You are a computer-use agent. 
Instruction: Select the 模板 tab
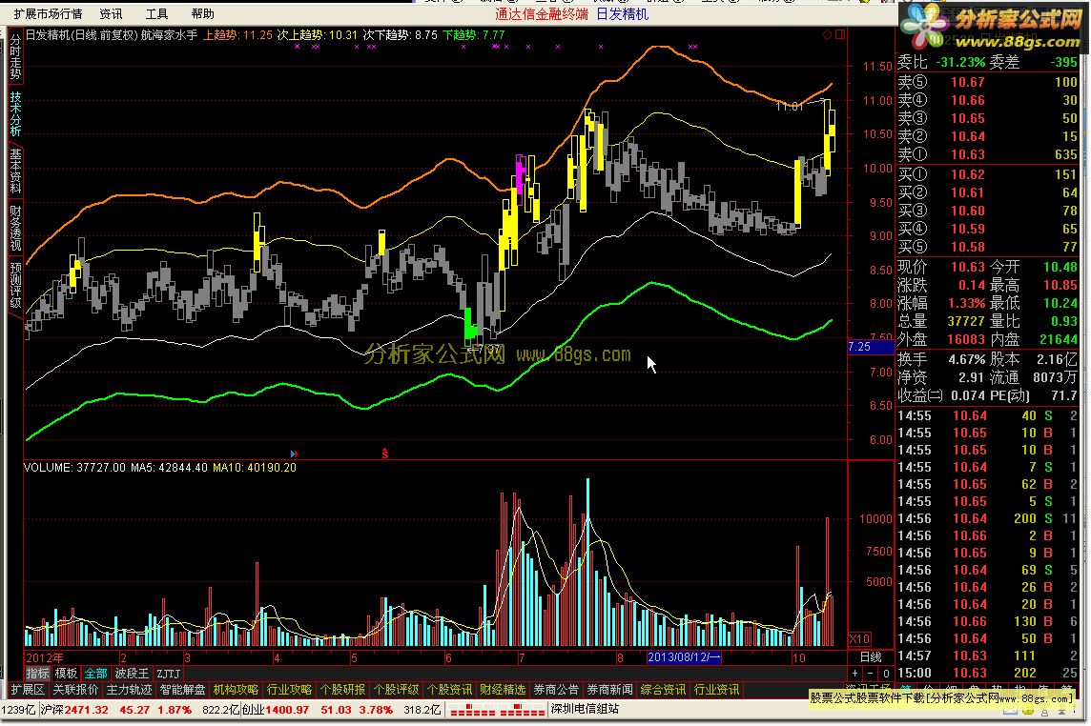pyautogui.click(x=66, y=674)
